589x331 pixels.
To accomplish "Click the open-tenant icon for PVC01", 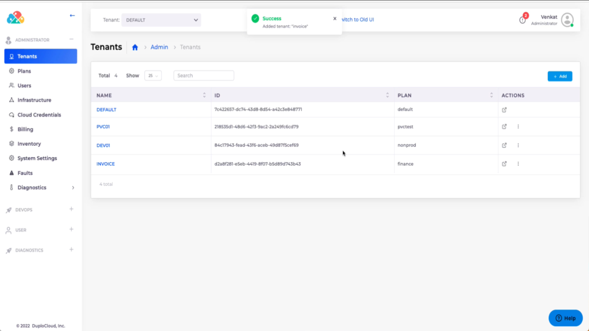I will point(504,126).
